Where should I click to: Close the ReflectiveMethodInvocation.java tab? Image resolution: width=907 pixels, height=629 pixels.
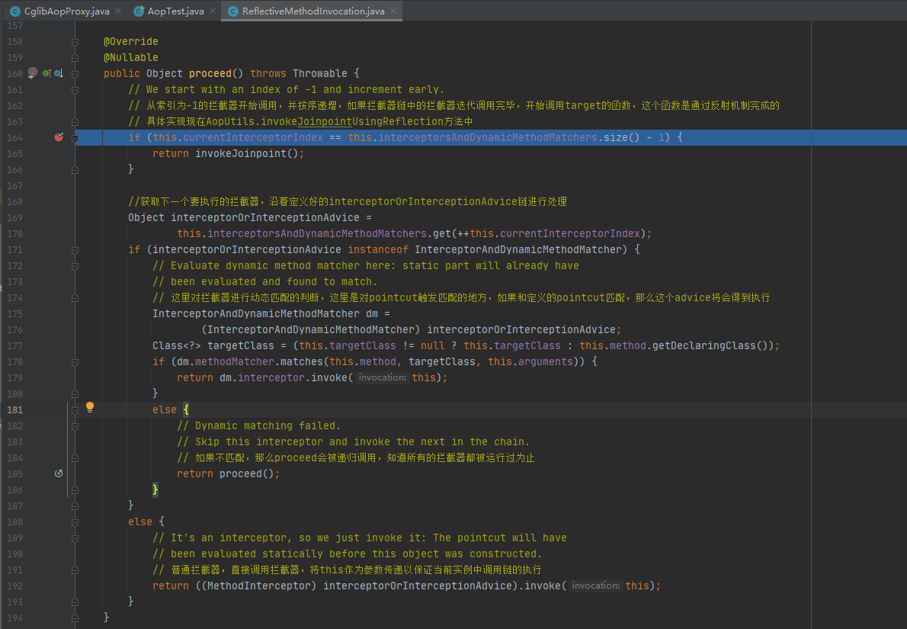coord(393,11)
